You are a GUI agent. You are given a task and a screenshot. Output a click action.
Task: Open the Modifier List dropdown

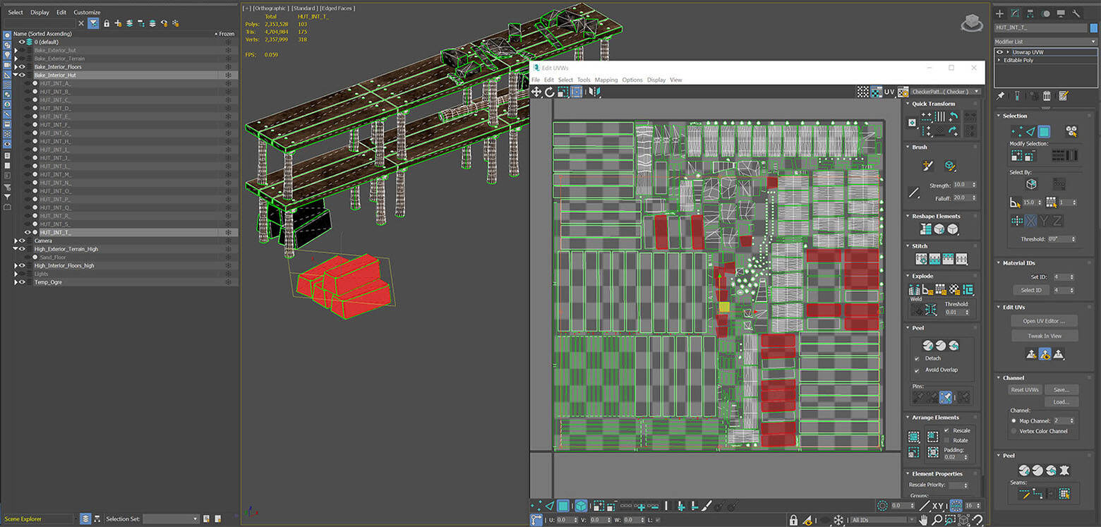pos(1046,42)
